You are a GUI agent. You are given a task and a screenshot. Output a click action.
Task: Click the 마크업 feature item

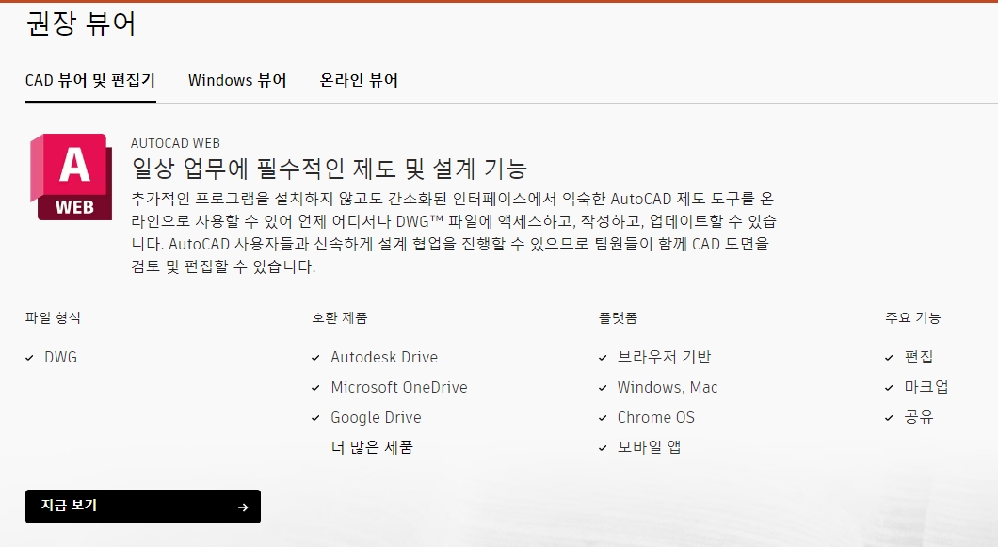tap(926, 387)
